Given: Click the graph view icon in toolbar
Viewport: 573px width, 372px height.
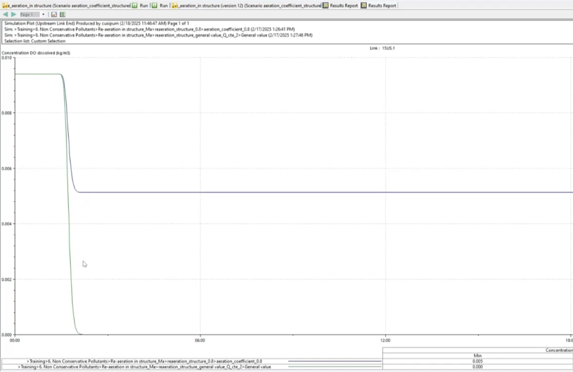Looking at the screenshot, I should coord(54,14).
